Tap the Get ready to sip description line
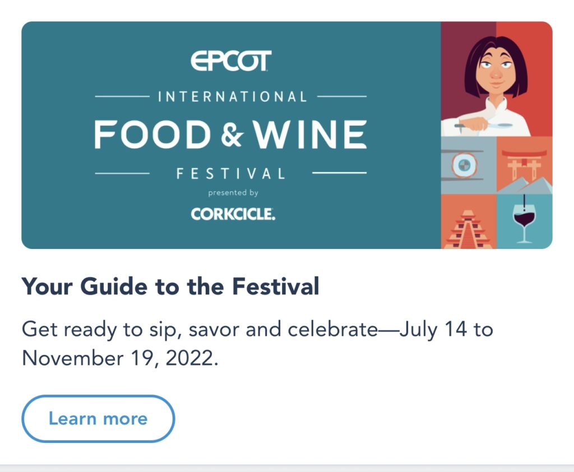The image size is (574, 472). [x=257, y=330]
